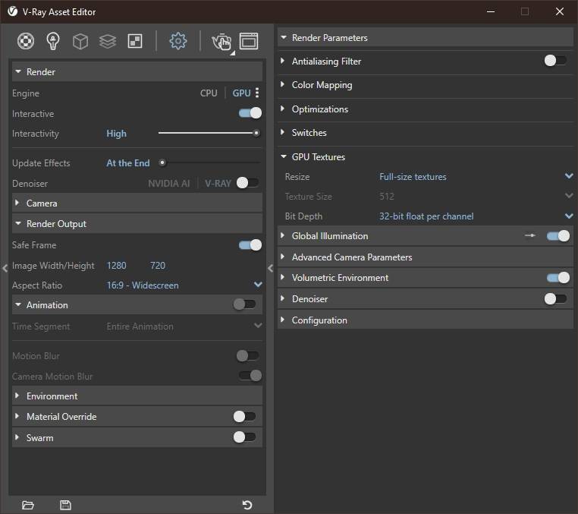Click the image height field 720
Viewport: 578px width, 514px height.
[x=158, y=265]
